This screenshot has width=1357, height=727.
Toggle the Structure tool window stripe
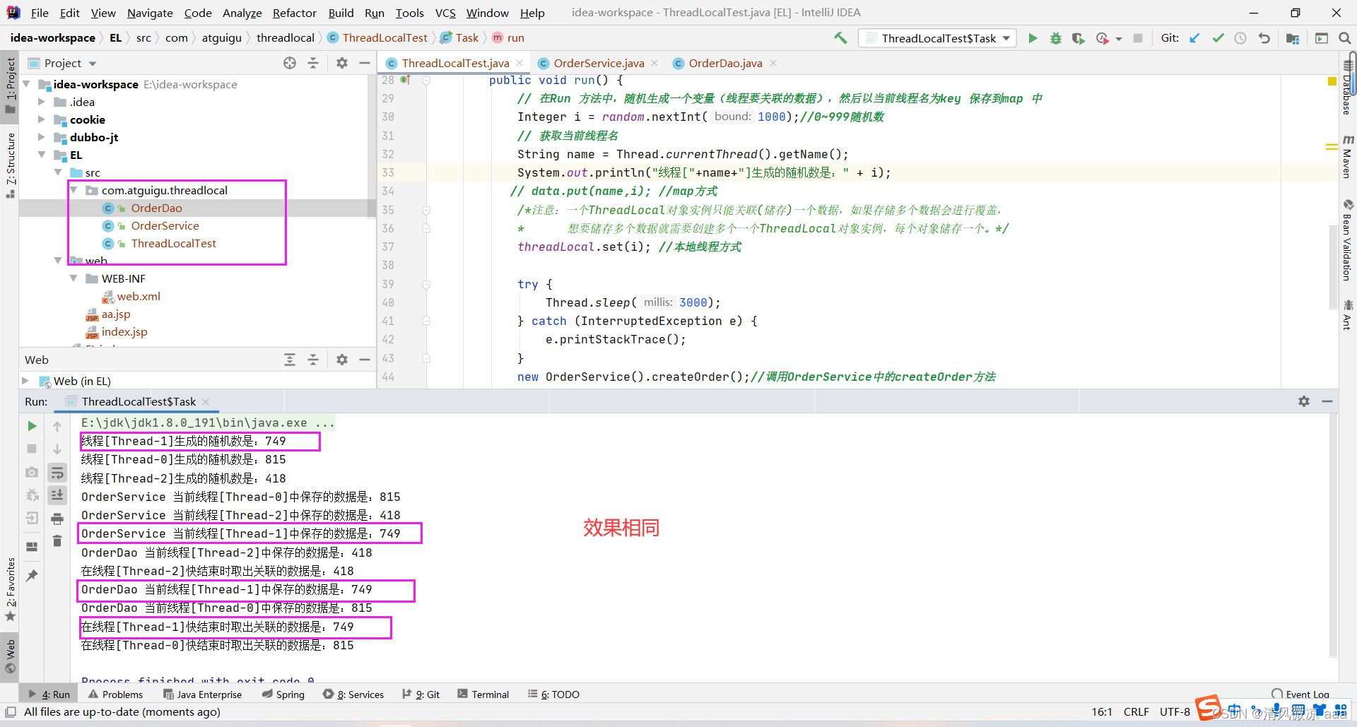[10, 165]
